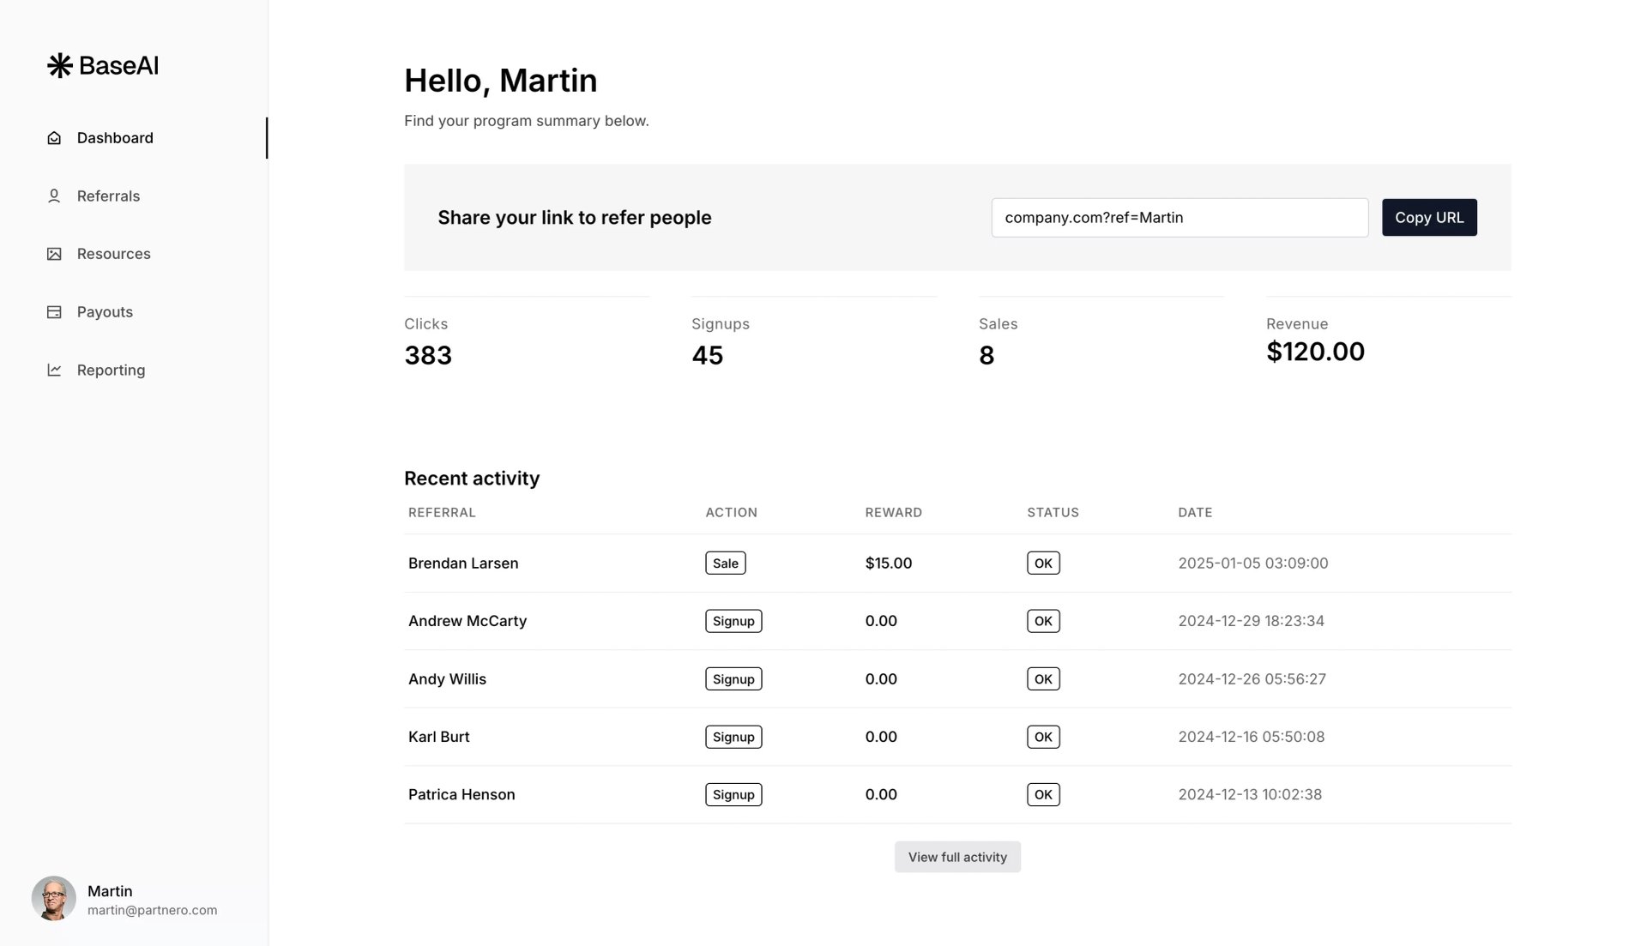Image resolution: width=1647 pixels, height=946 pixels.
Task: Click the Sale badge for Brendan Larsen
Action: point(725,563)
